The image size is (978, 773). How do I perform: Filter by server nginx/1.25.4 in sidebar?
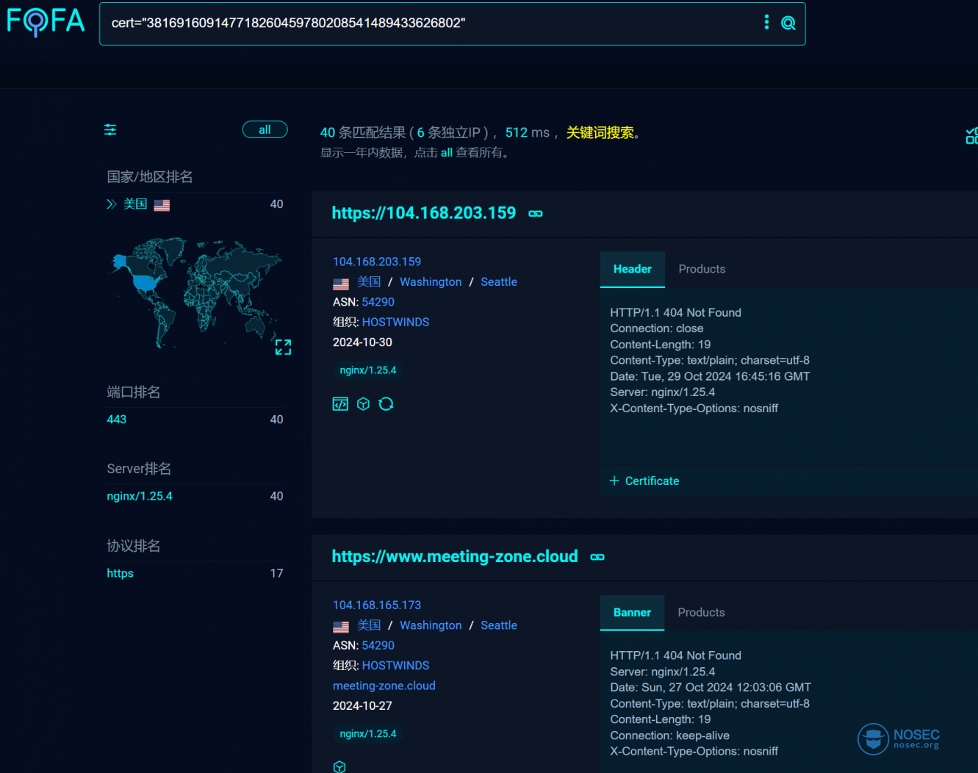point(140,497)
